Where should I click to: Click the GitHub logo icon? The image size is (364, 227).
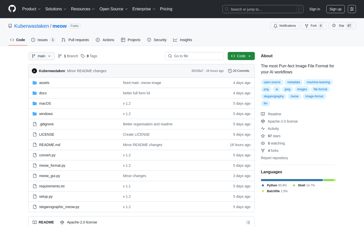12,9
